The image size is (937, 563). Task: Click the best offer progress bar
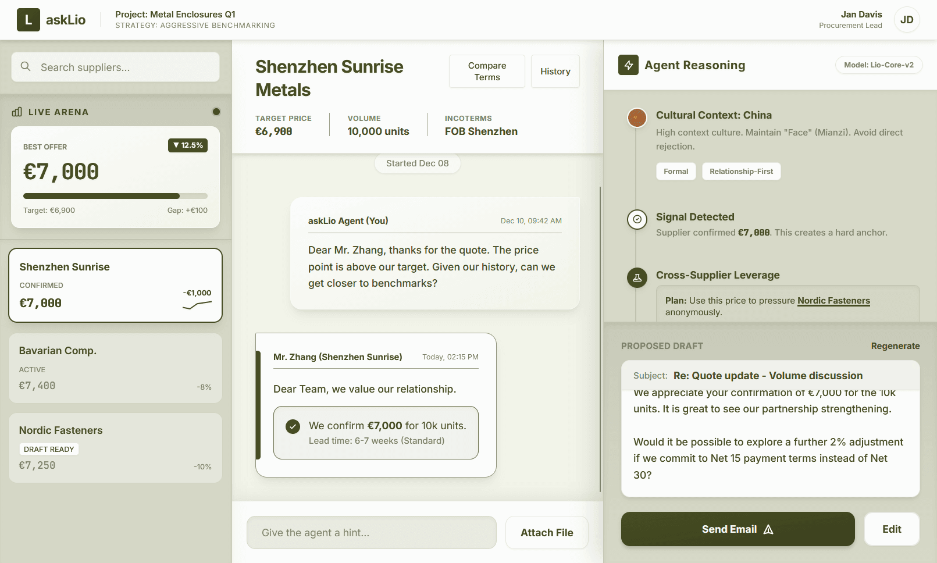pos(115,196)
